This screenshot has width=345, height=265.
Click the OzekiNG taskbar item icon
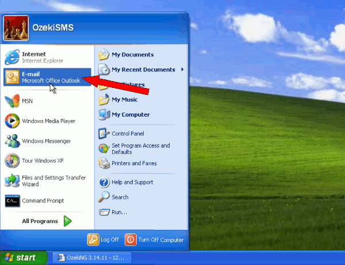61,258
